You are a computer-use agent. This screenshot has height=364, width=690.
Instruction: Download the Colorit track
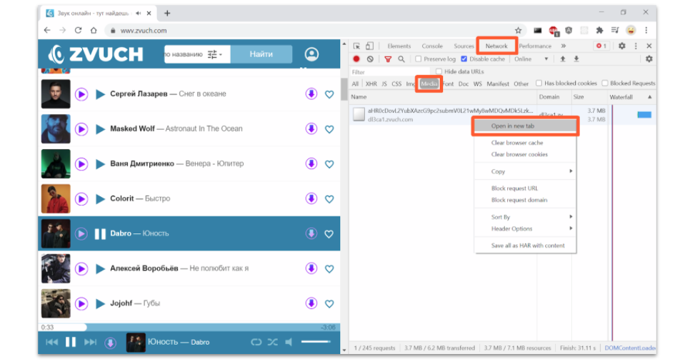(x=311, y=198)
